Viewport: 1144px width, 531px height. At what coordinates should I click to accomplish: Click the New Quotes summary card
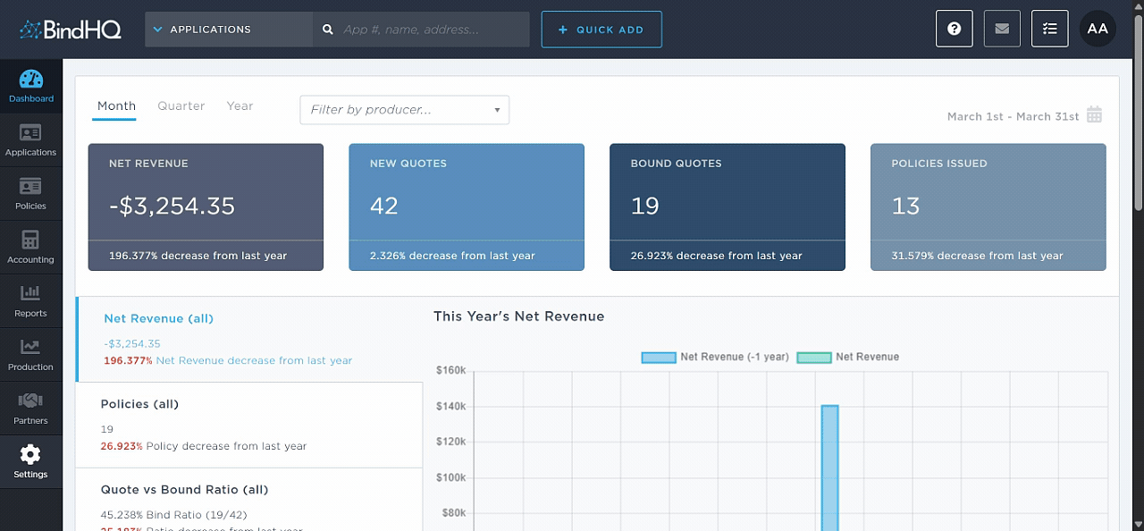pos(467,207)
